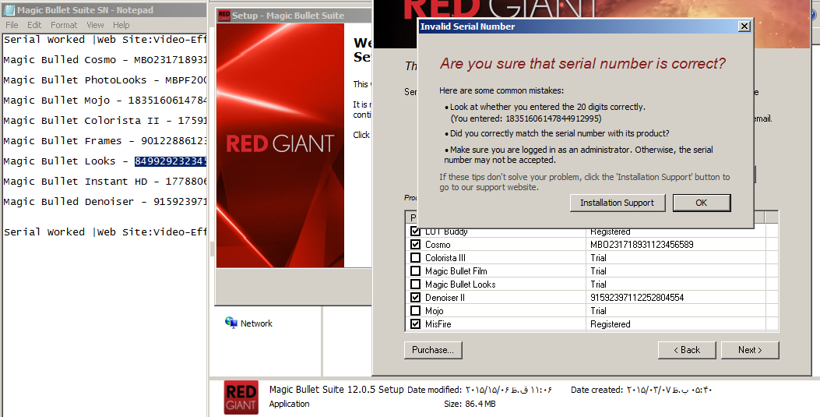
Task: Open the Format menu in Notepad
Action: click(64, 25)
